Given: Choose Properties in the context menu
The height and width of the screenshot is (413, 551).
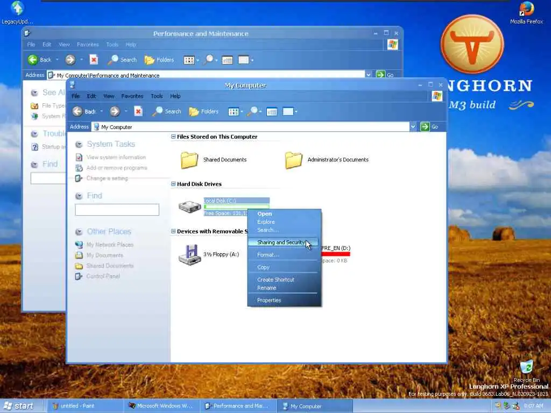Looking at the screenshot, I should pos(284,300).
